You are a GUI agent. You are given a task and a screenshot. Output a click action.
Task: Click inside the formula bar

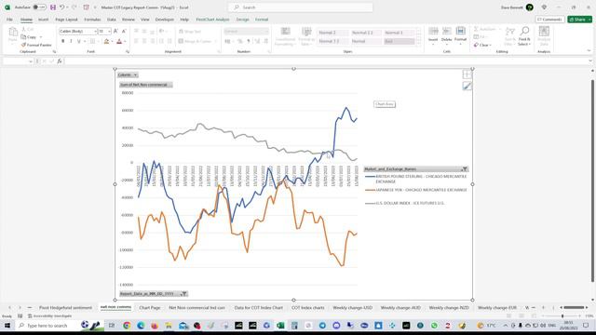326,61
